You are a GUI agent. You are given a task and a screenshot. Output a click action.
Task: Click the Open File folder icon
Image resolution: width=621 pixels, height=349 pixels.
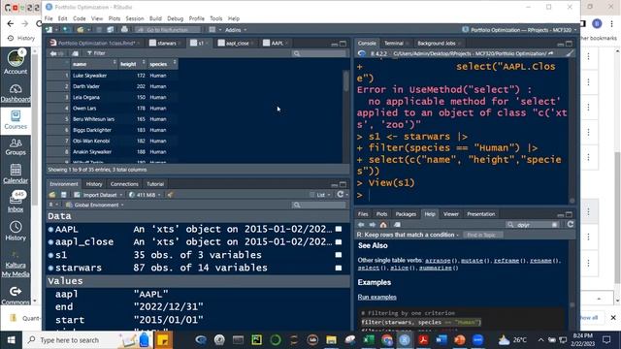point(81,30)
